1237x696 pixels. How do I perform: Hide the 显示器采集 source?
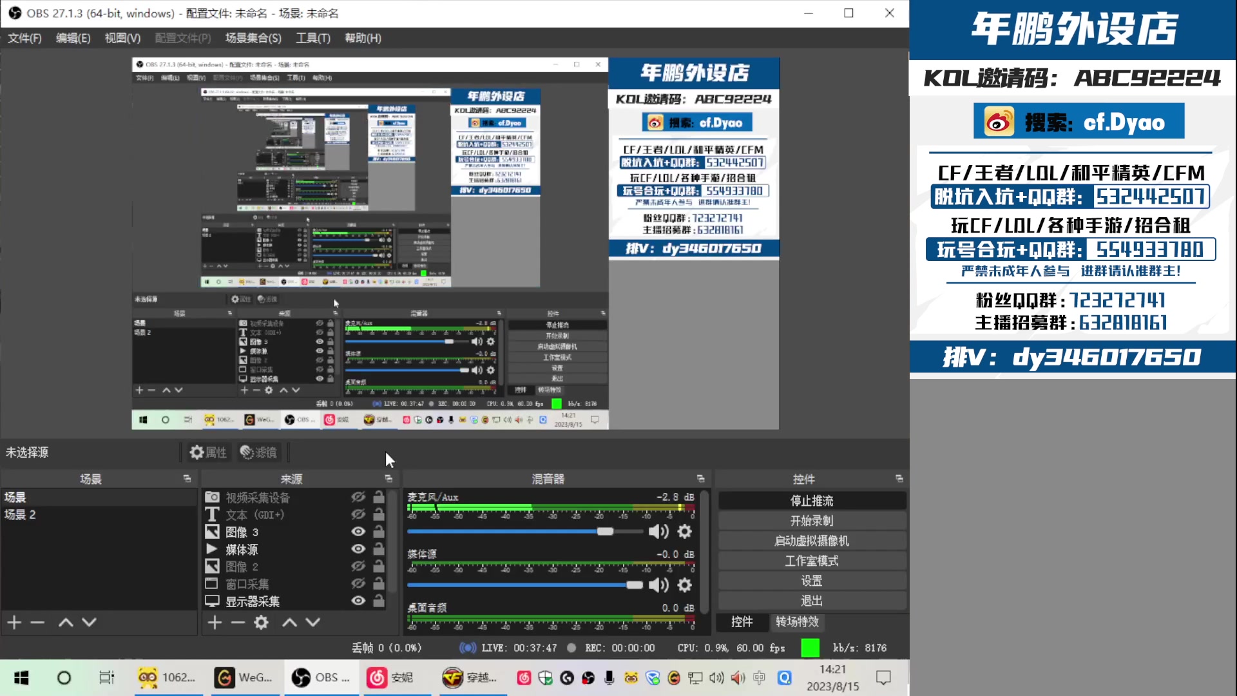[x=358, y=601]
